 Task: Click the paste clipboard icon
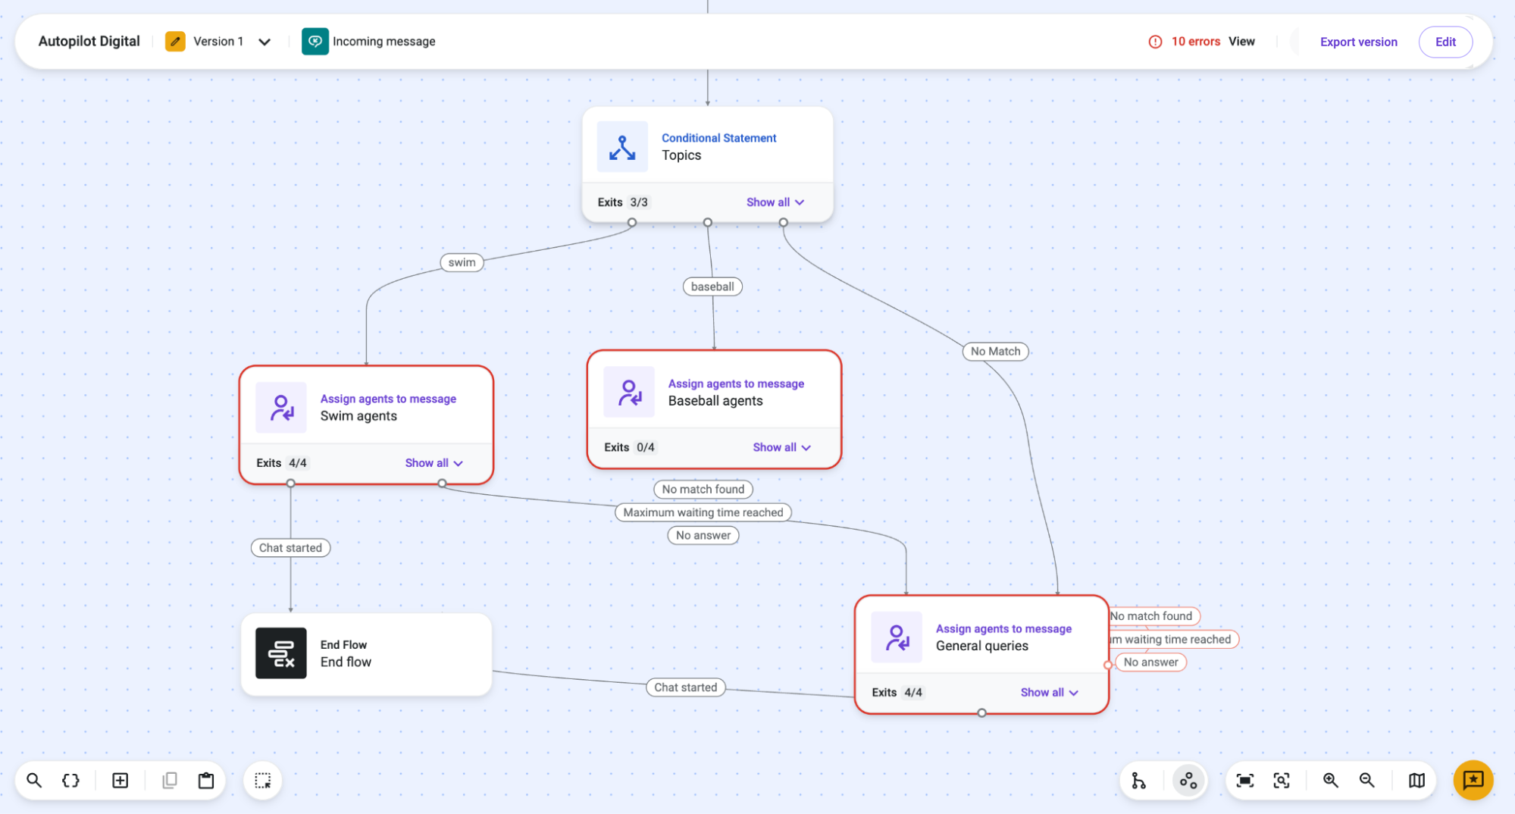tap(206, 780)
